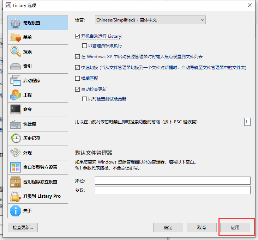Click the 检查更新... button
Viewport: 258px width, 240px height.
23,228
